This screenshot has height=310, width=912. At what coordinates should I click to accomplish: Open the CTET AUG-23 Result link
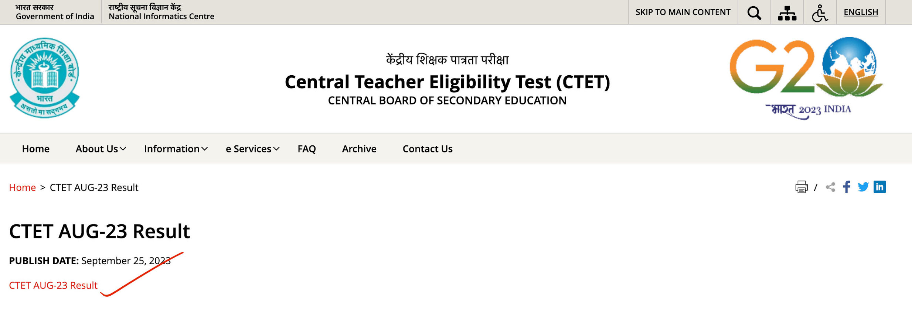[x=52, y=285]
